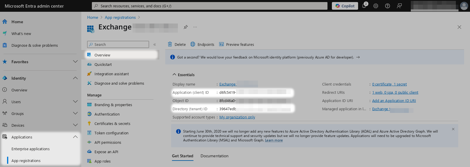Follow the feedback banner arrow
The width and height of the screenshot is (470, 167).
click(358, 57)
